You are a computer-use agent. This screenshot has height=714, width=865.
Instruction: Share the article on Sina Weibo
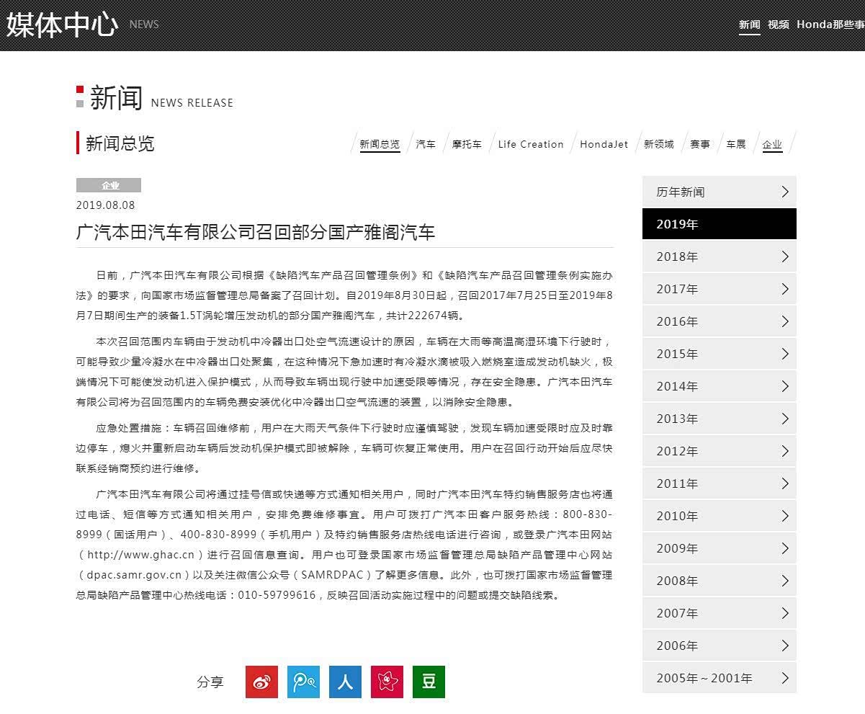coord(261,682)
